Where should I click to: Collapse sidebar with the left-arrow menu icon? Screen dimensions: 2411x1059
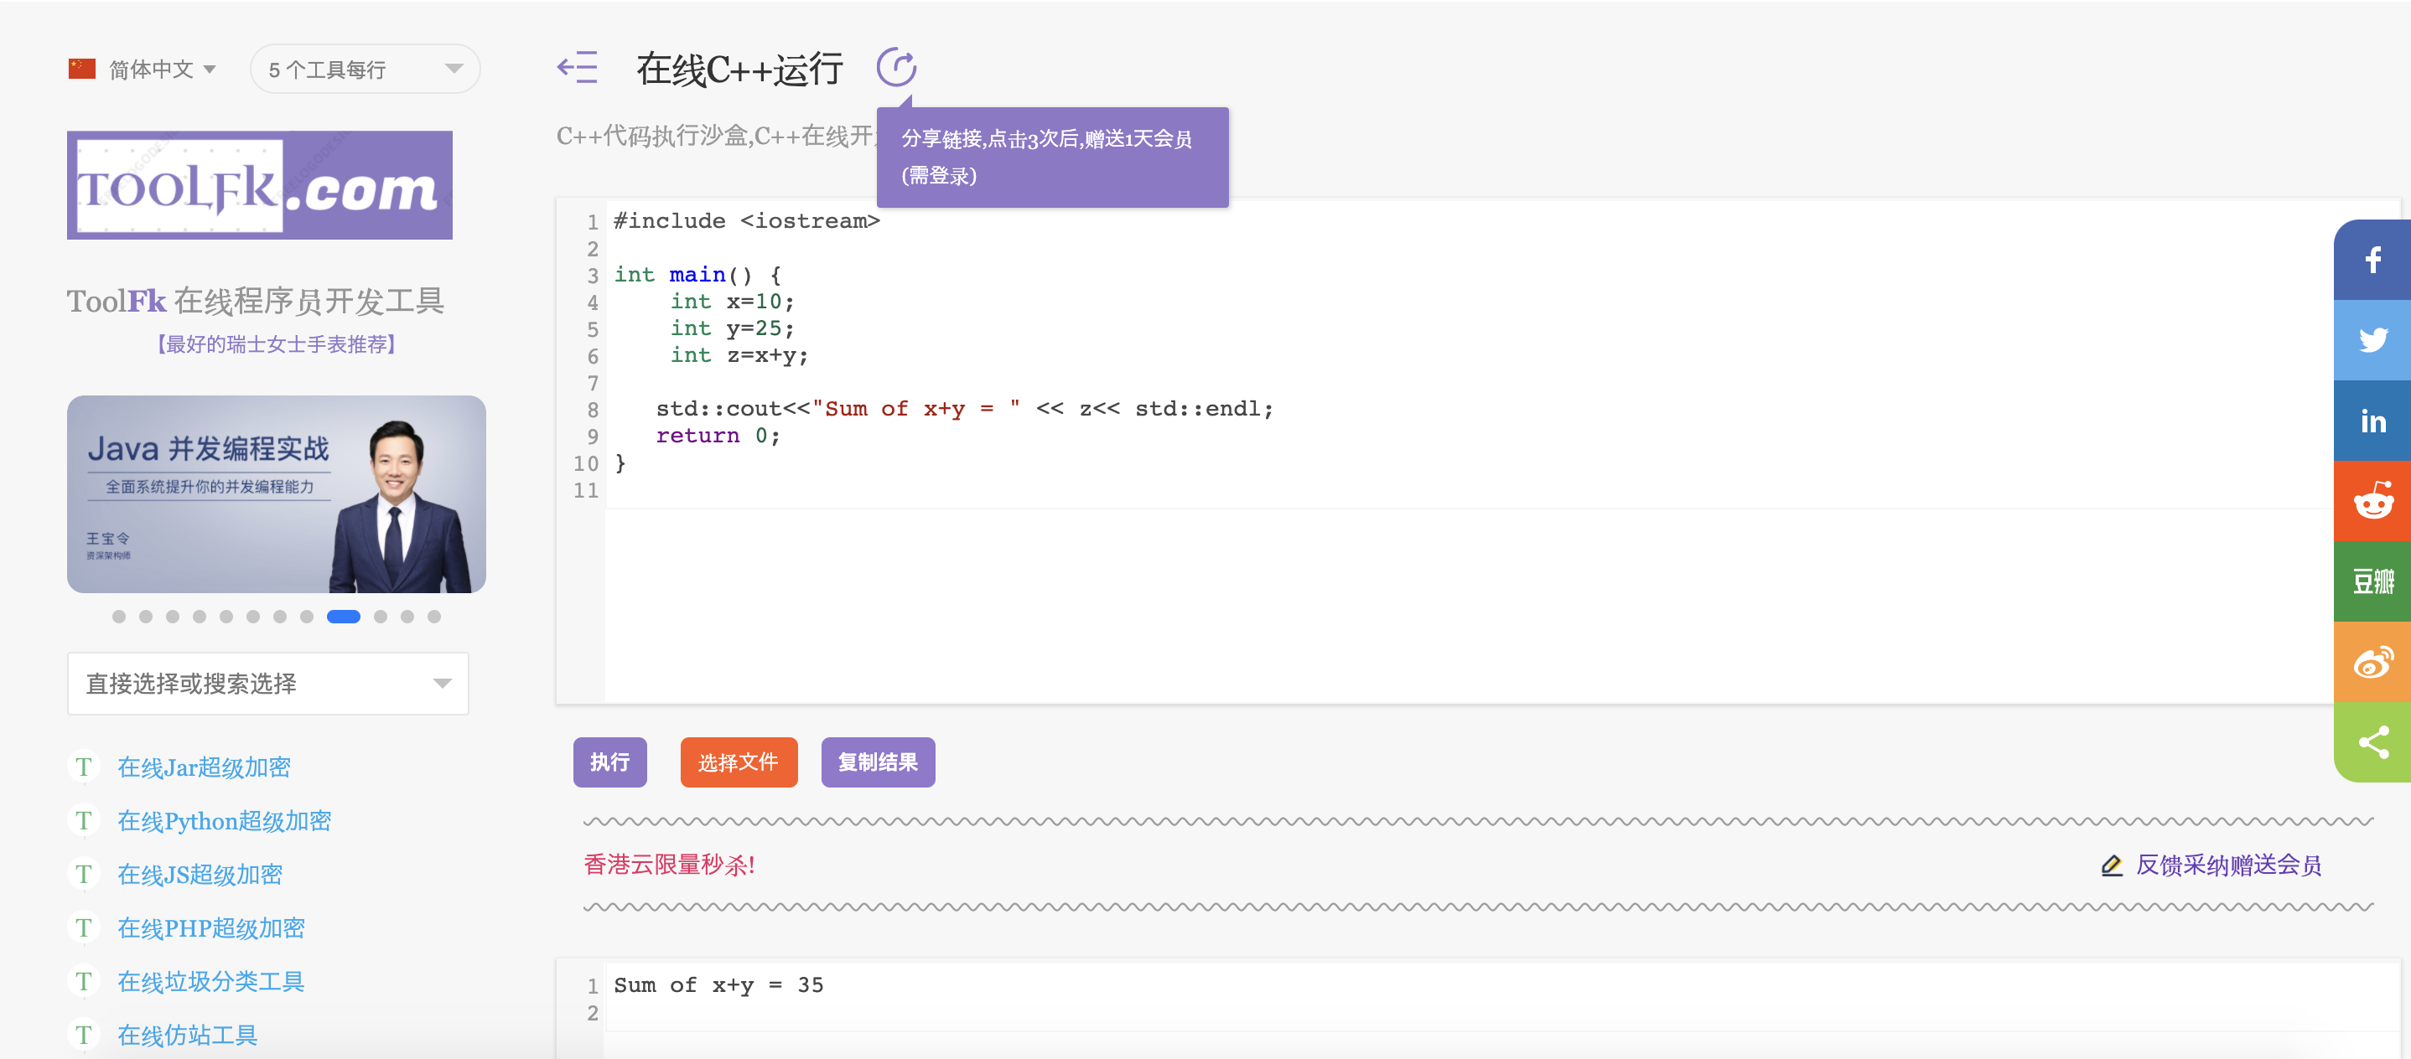577,69
